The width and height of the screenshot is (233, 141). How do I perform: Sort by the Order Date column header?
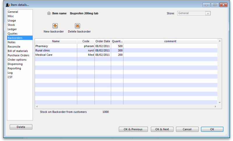coord(103,41)
